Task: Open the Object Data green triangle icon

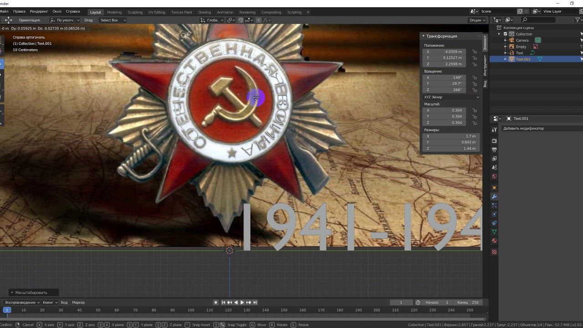Action: pos(494,232)
